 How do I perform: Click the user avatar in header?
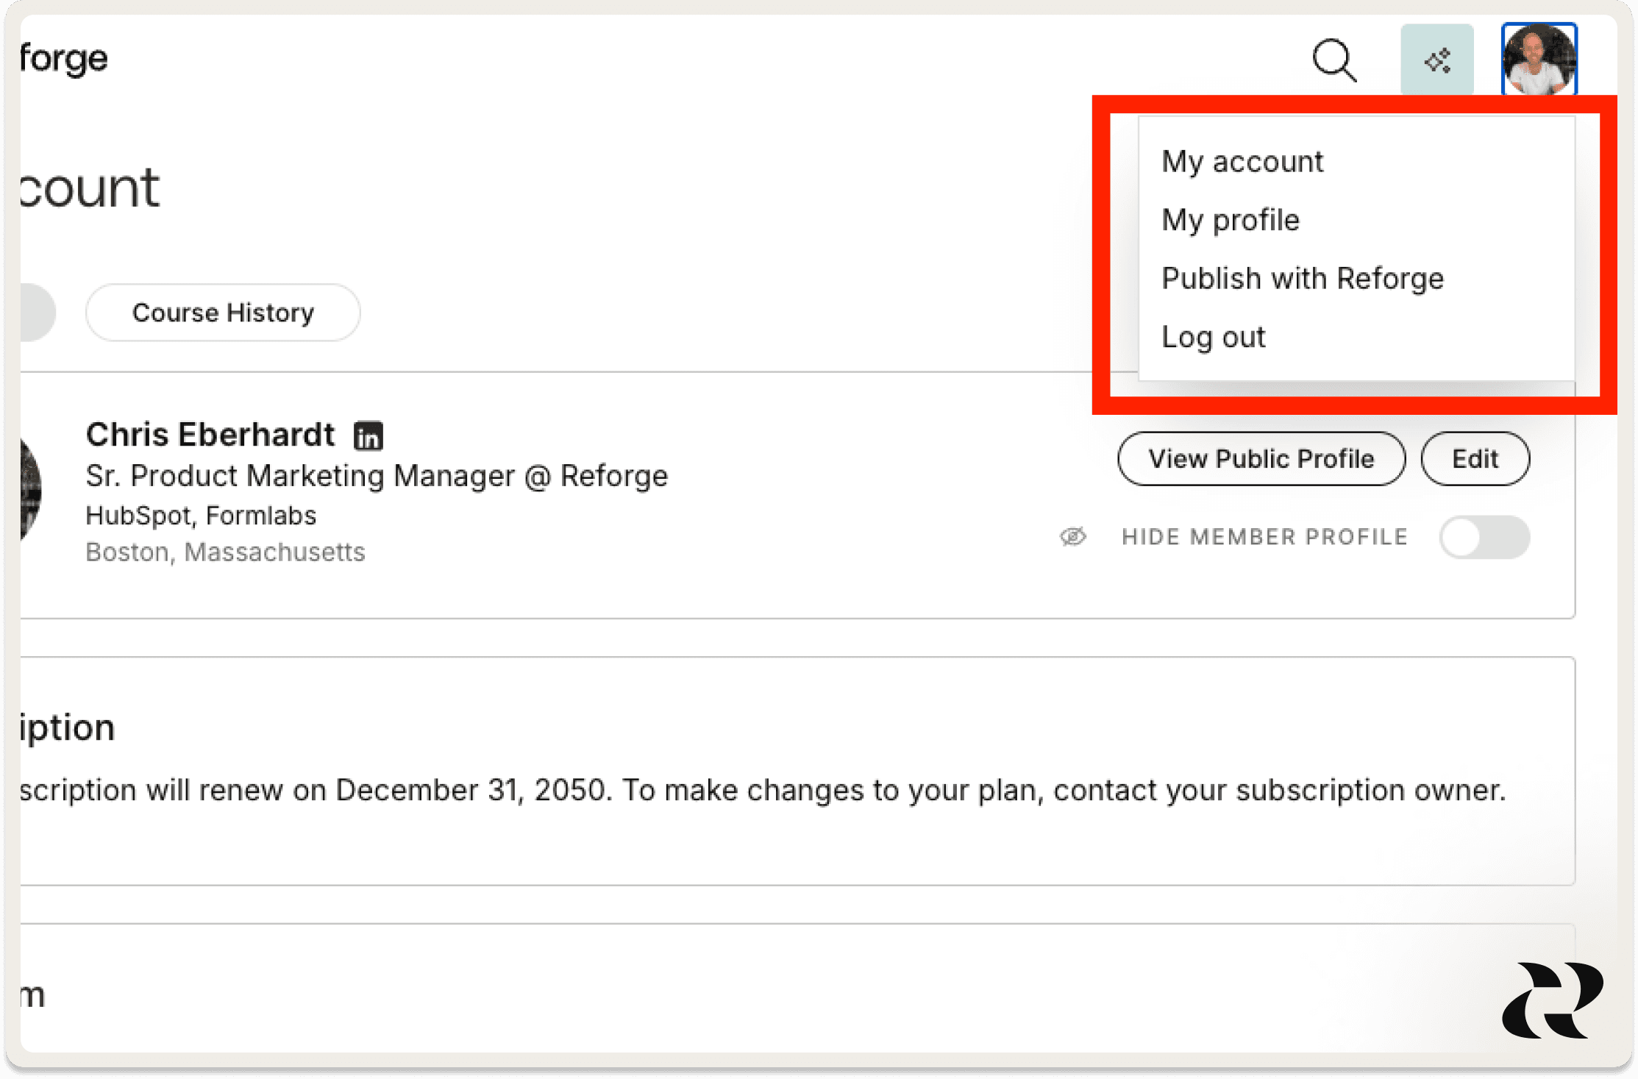tap(1539, 60)
